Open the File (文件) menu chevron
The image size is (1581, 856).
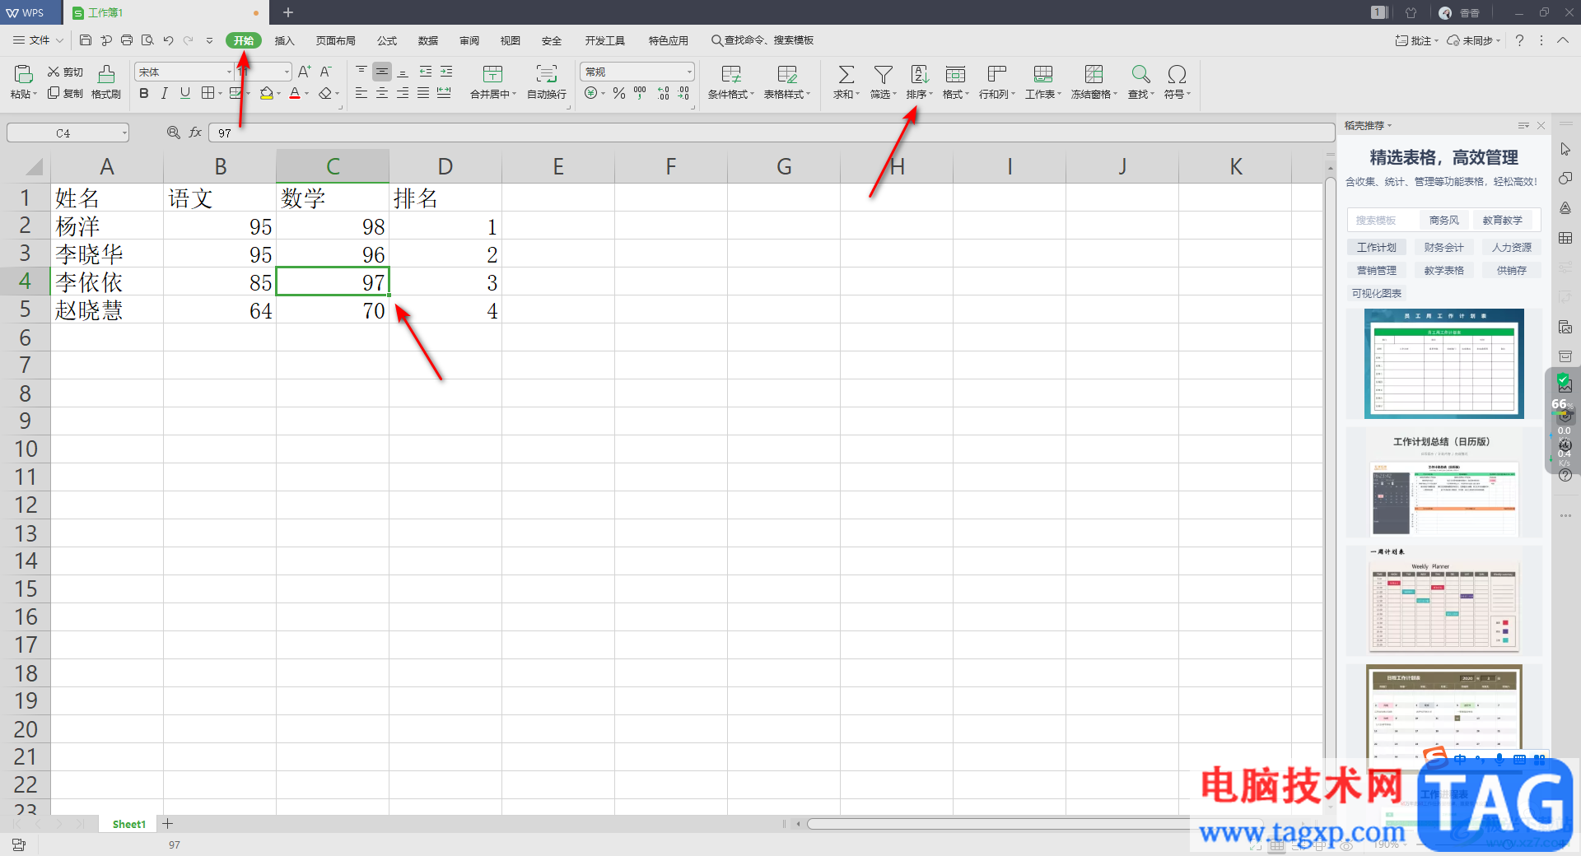[x=59, y=40]
